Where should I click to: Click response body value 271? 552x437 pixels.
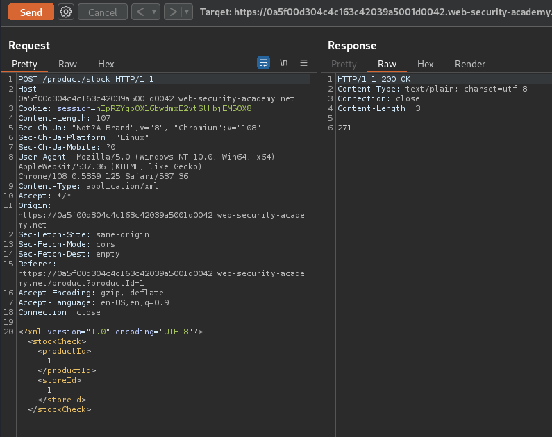[344, 128]
